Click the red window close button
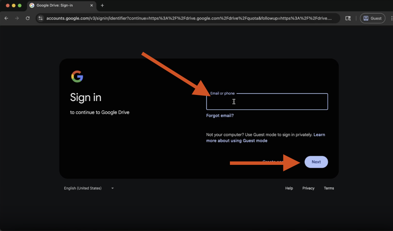 coord(8,5)
